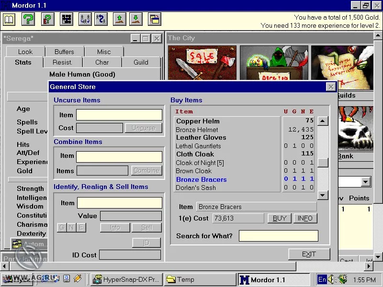Click the En language indicator

coord(322,279)
